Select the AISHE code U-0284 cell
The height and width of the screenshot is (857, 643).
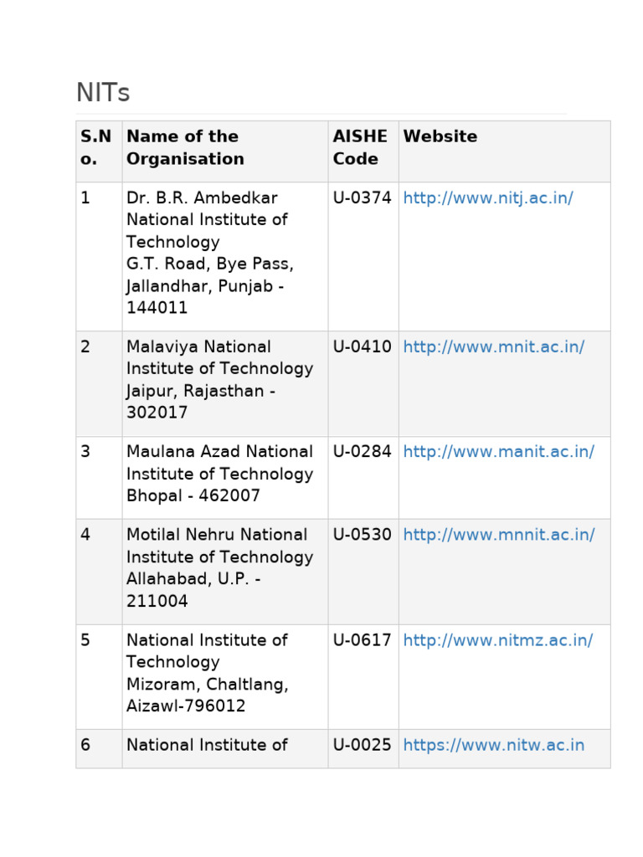(362, 452)
